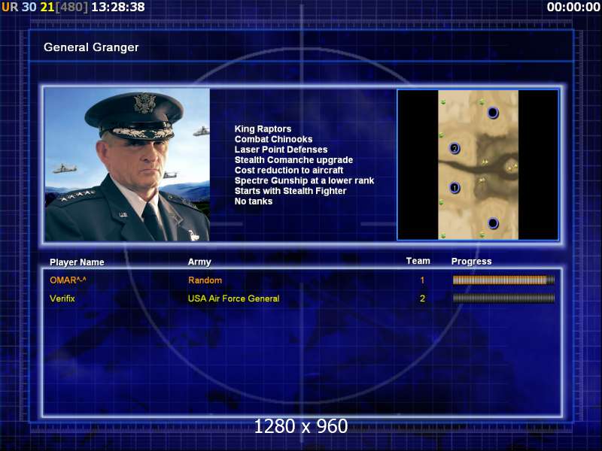Click start position marker 2 on the map
This screenshot has width=602, height=451.
coord(455,148)
